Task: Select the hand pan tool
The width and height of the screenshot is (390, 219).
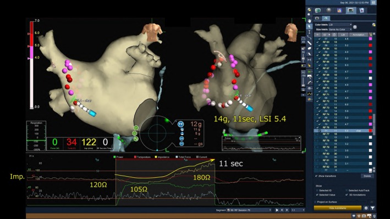Action: coord(309,21)
